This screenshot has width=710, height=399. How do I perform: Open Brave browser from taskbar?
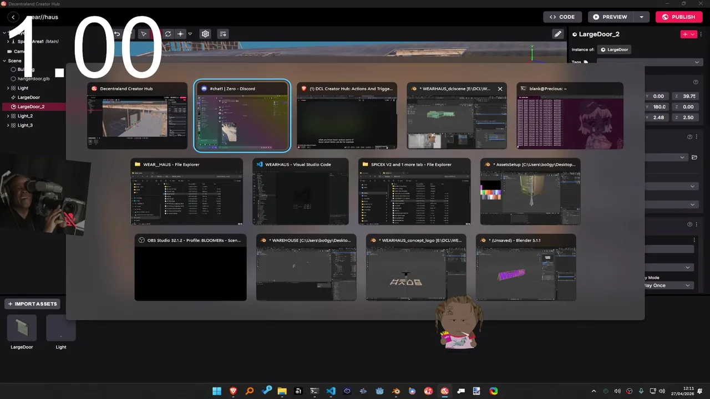233,391
